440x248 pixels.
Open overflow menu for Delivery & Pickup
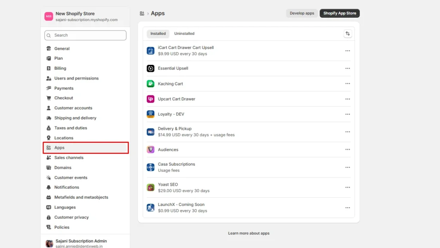coord(348,132)
